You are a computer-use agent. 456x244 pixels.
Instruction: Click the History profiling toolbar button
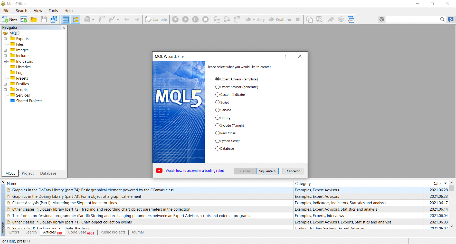[255, 19]
